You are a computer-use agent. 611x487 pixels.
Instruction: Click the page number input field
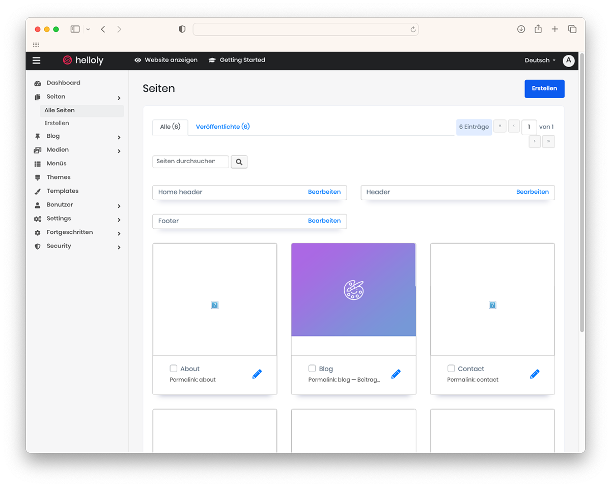[530, 127]
